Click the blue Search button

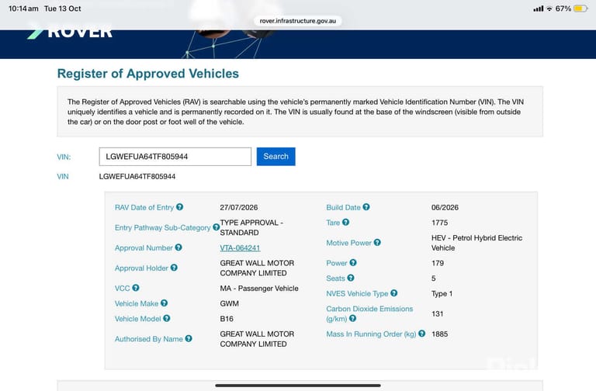tap(276, 157)
